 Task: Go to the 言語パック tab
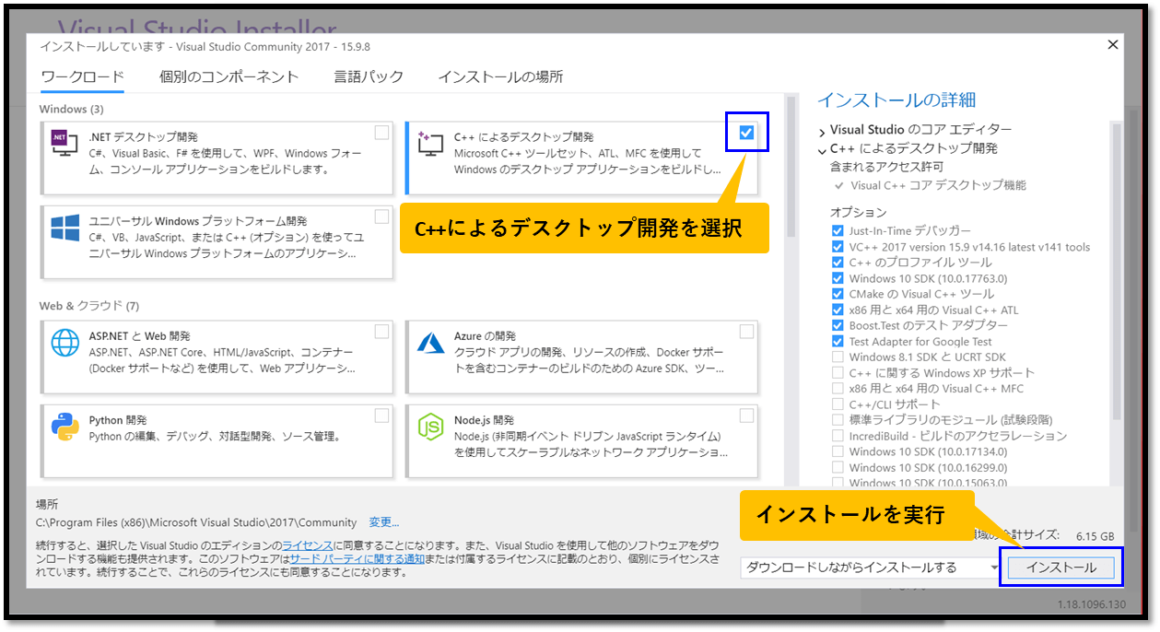369,76
